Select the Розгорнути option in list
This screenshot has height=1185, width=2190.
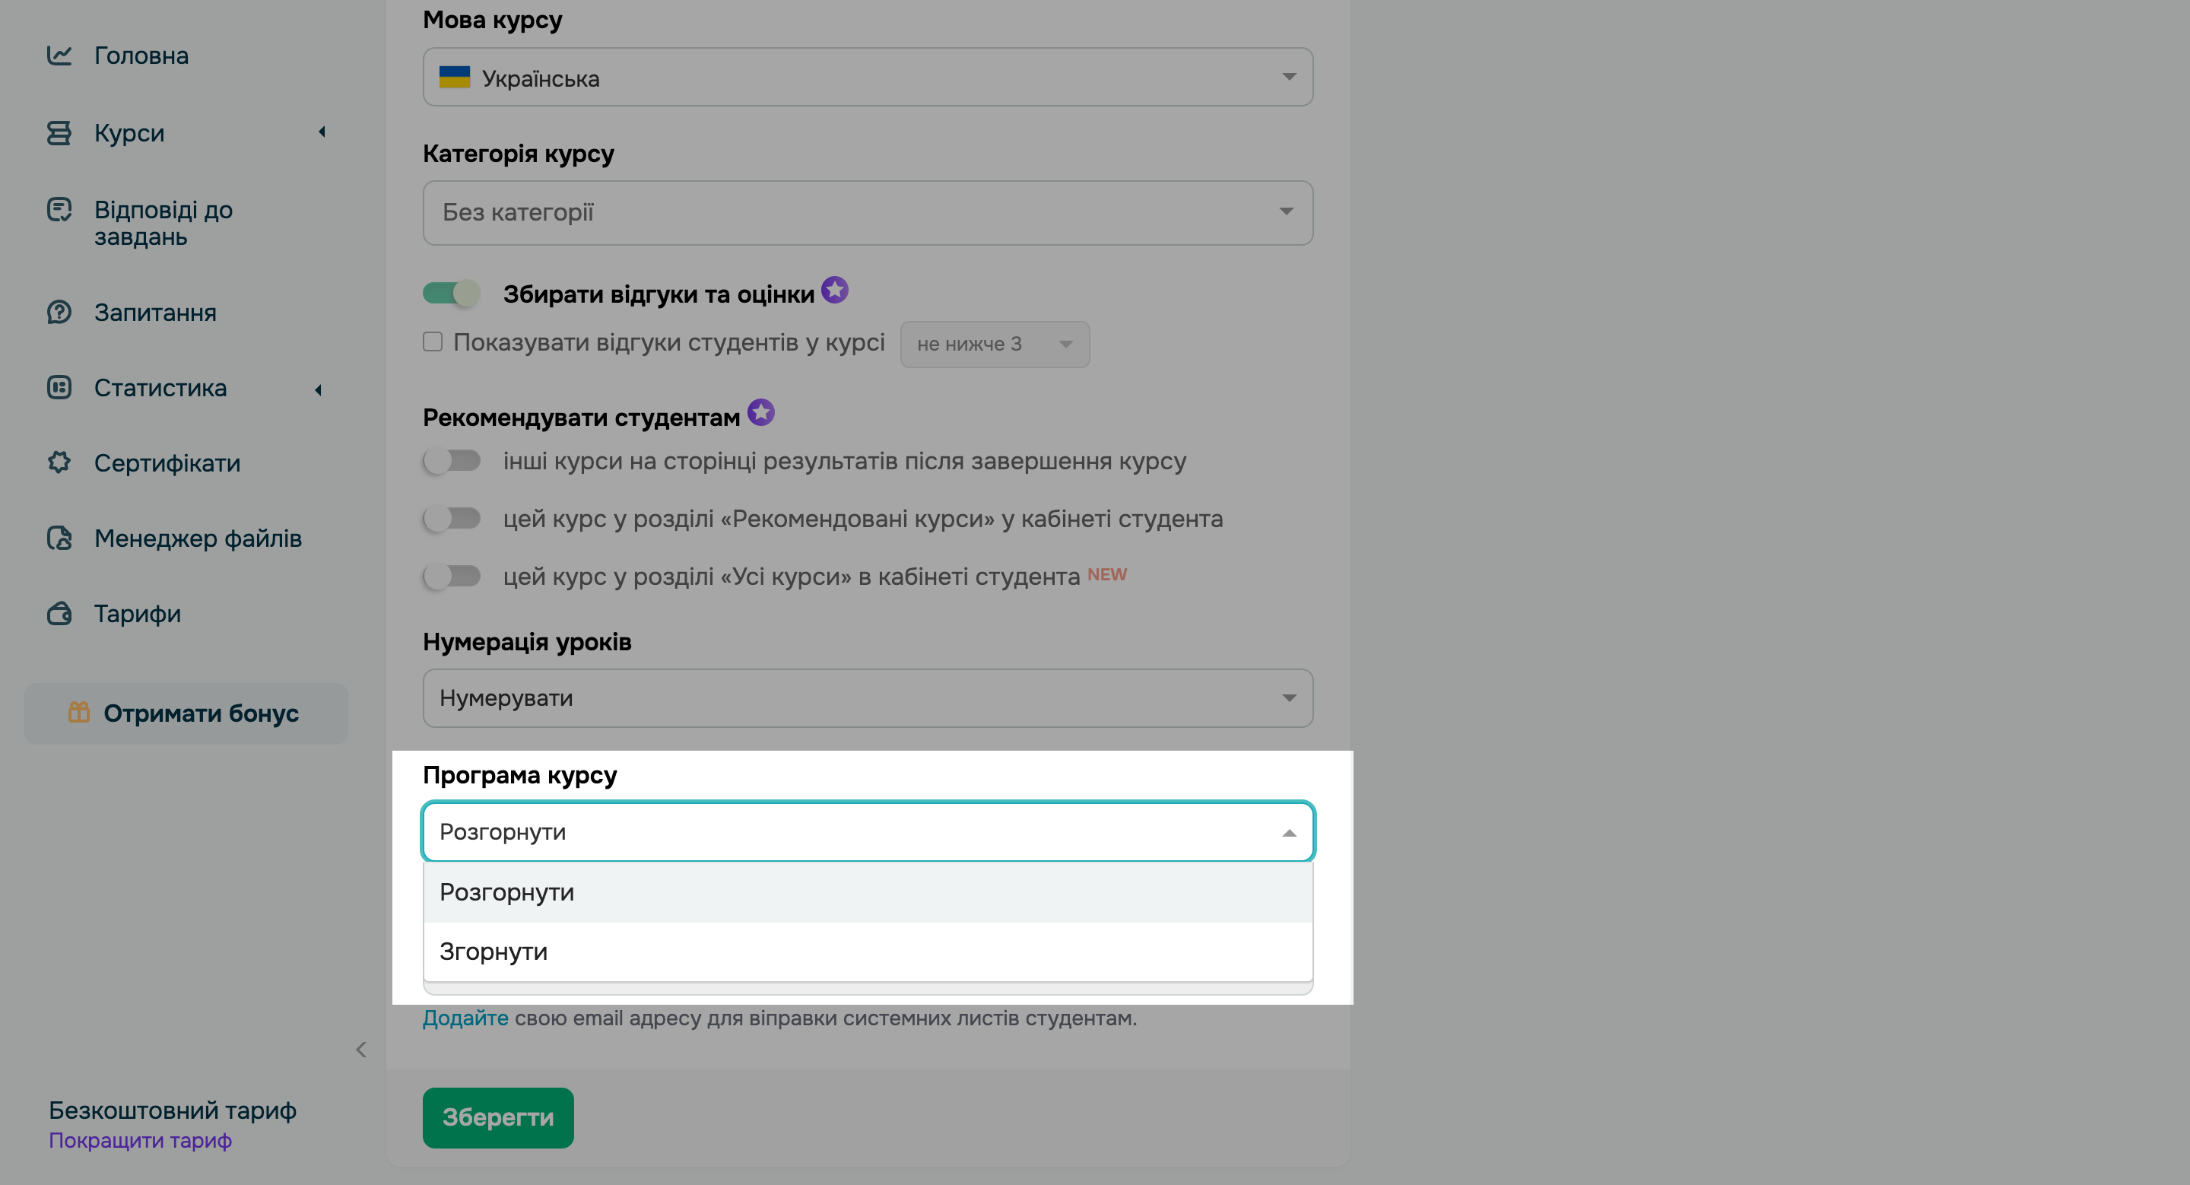click(x=506, y=893)
